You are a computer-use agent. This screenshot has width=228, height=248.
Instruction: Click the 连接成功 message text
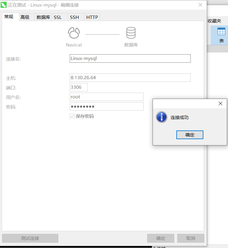180,117
